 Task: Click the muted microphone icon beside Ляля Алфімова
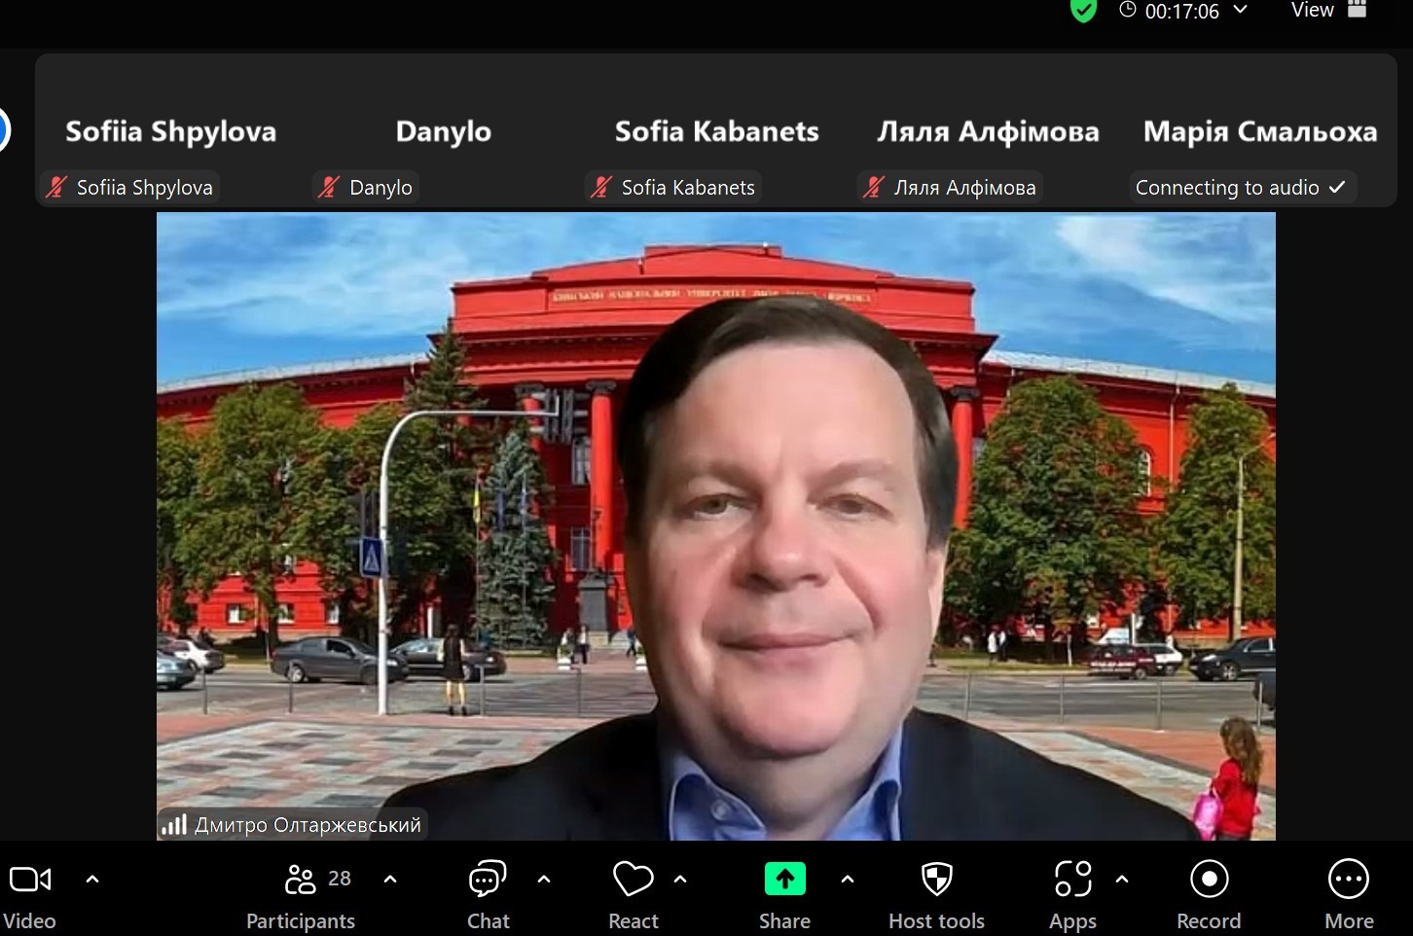coord(875,187)
